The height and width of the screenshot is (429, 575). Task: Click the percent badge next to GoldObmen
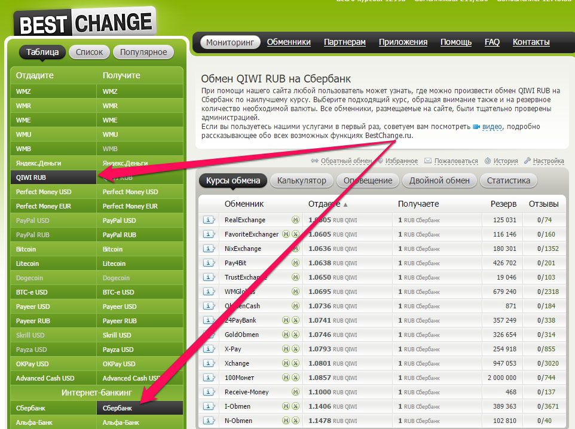click(x=295, y=335)
